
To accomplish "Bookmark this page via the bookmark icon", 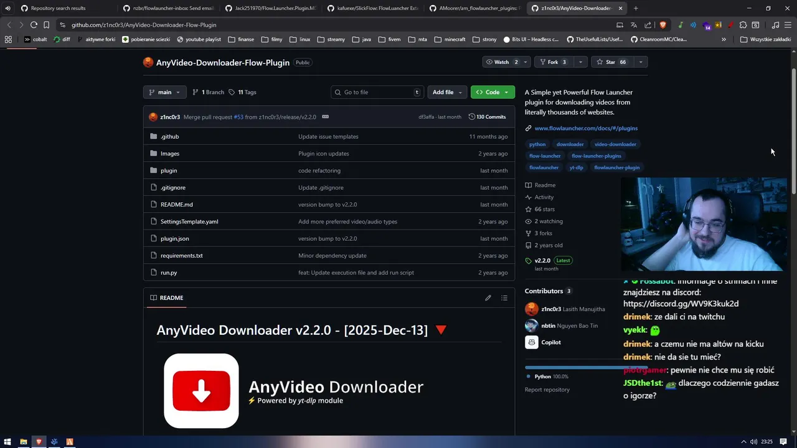I will tap(46, 25).
